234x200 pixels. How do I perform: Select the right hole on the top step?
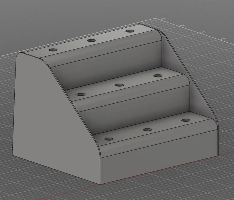[x=130, y=31]
